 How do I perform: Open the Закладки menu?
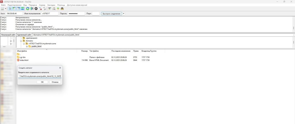pos(52,5)
